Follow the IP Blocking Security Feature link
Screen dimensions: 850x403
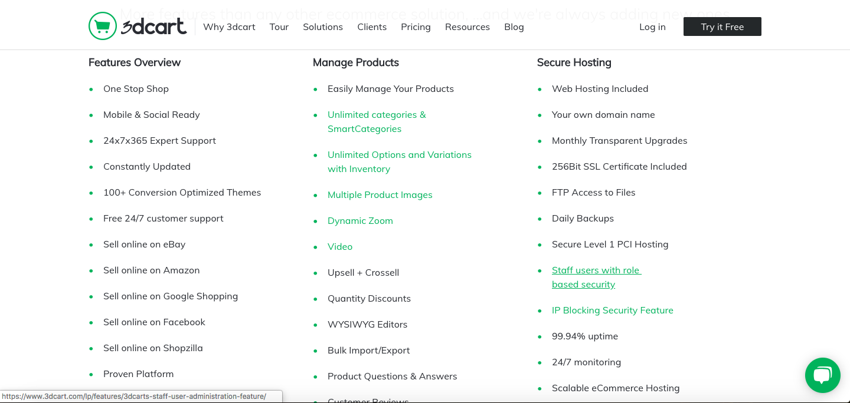(613, 310)
